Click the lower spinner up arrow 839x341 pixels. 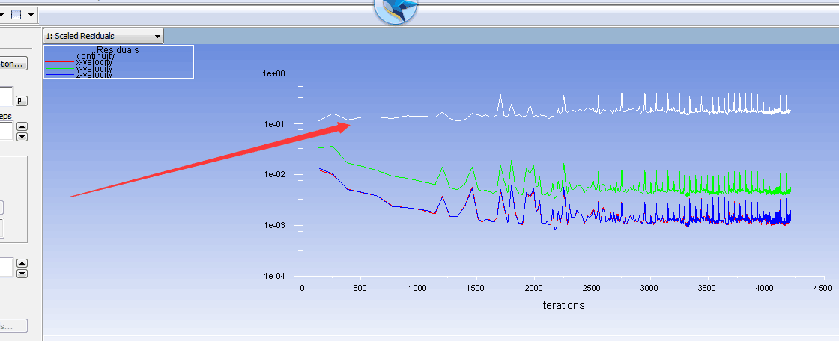[x=22, y=262]
